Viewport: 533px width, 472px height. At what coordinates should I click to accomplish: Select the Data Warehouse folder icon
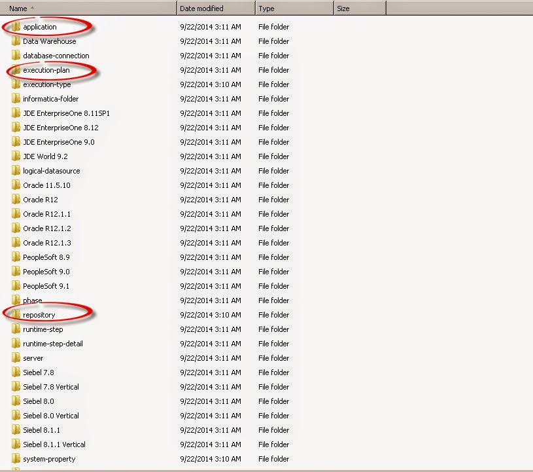point(16,41)
